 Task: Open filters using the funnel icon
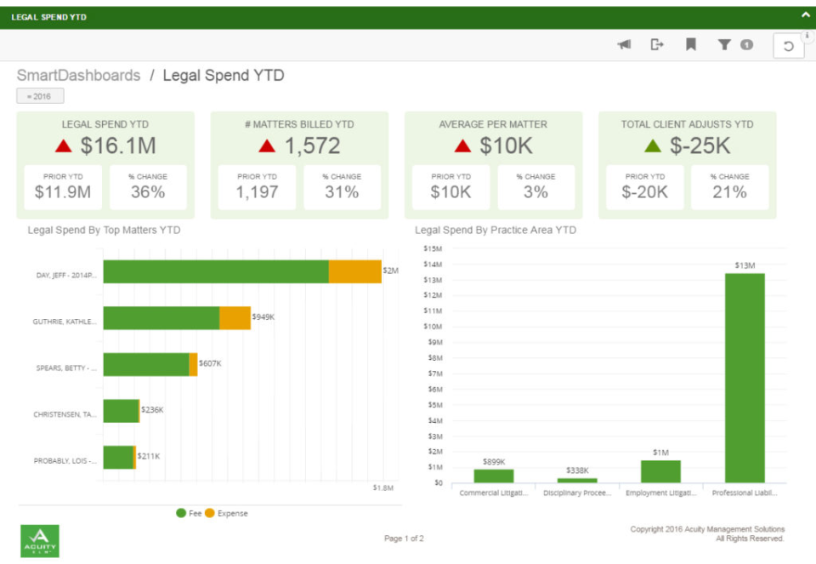(723, 45)
